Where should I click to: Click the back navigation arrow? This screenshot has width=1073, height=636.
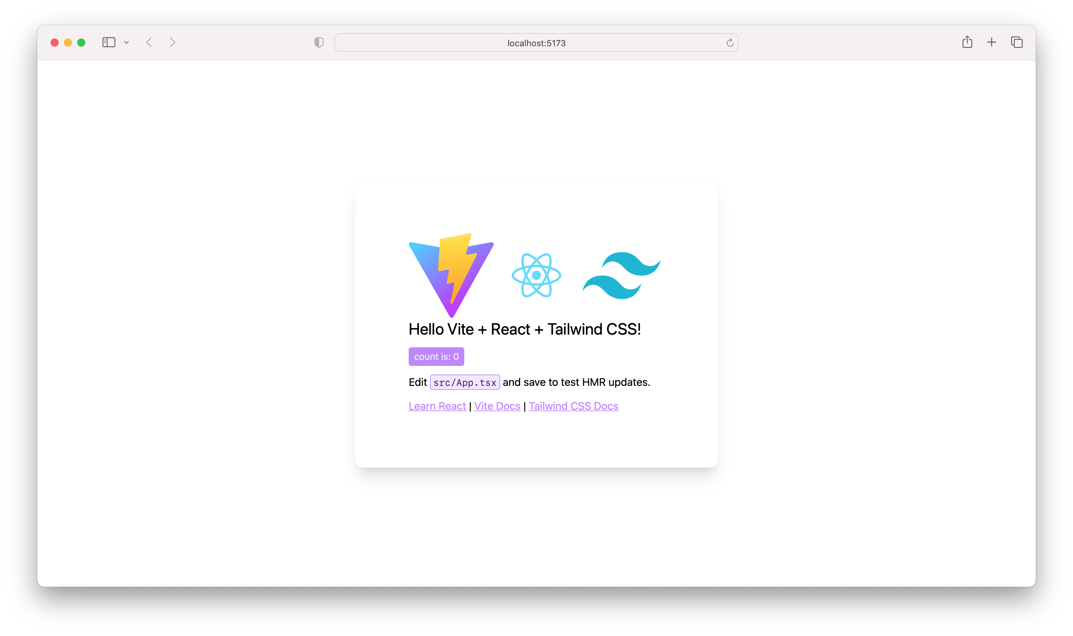(149, 42)
